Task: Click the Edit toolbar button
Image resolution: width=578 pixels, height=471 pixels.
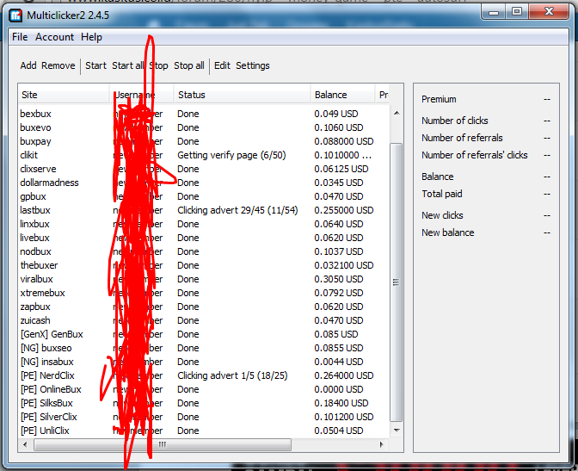Action: pyautogui.click(x=222, y=65)
